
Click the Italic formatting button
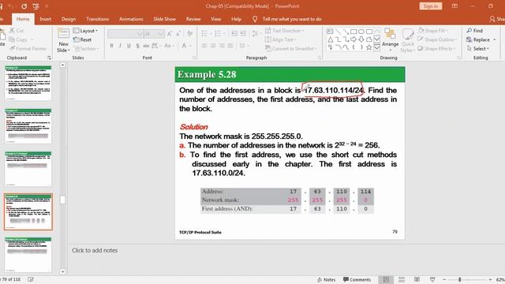click(120, 46)
